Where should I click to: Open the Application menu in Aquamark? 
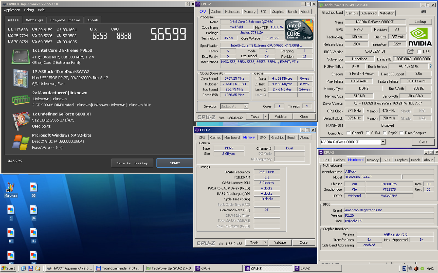pos(12,10)
